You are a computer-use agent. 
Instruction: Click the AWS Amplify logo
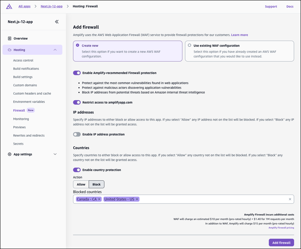click(9, 6)
